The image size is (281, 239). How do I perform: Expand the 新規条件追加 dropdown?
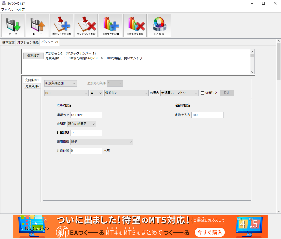pyautogui.click(x=60, y=83)
